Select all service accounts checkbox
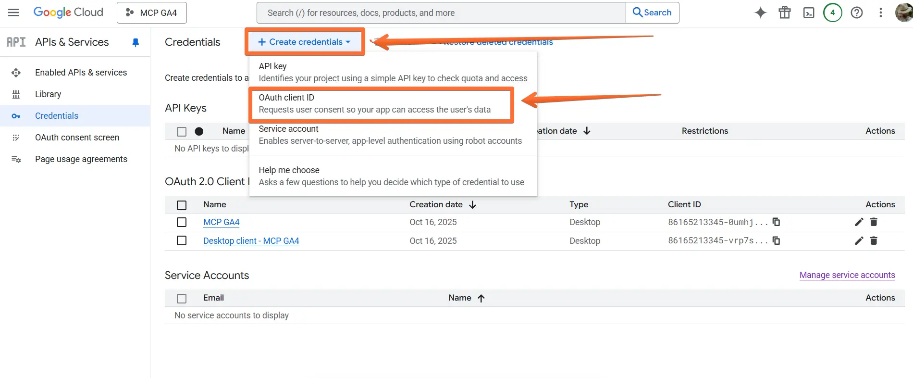 coord(182,298)
